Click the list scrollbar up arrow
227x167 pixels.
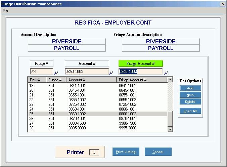point(170,80)
